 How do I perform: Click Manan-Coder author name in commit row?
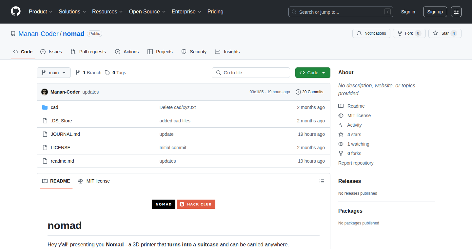coord(65,92)
